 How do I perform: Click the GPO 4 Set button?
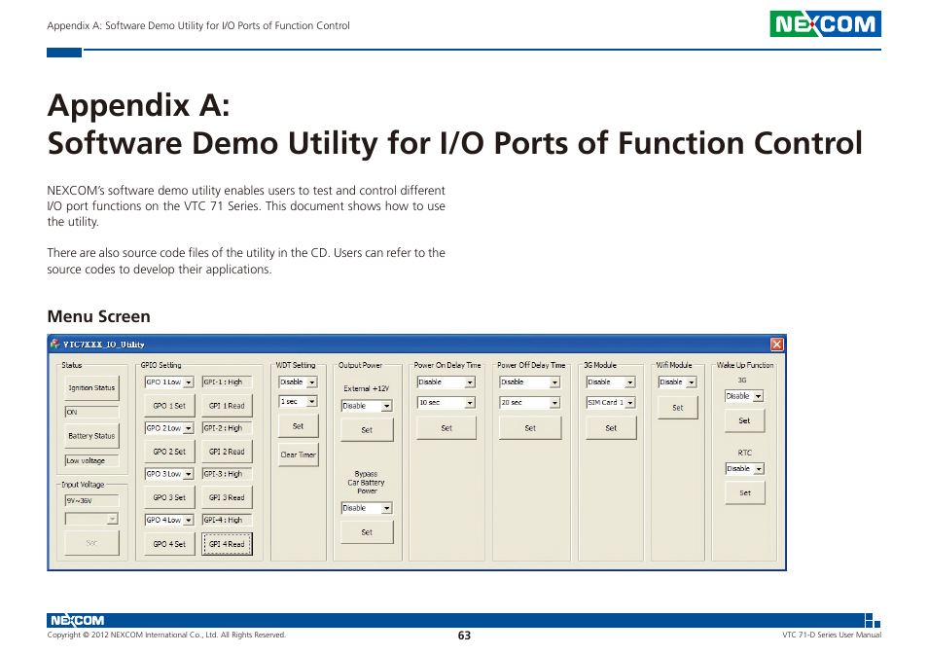point(169,544)
